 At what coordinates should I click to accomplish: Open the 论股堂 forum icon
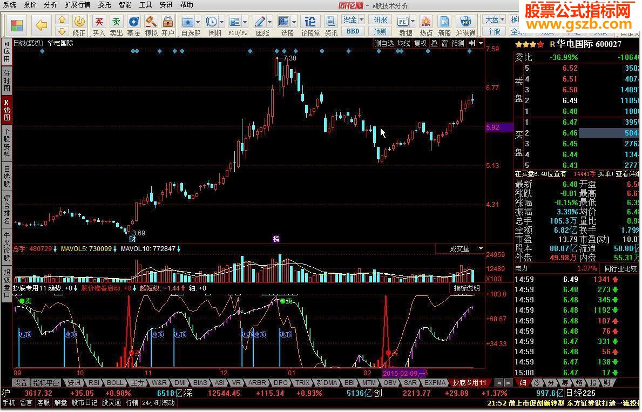click(x=311, y=25)
